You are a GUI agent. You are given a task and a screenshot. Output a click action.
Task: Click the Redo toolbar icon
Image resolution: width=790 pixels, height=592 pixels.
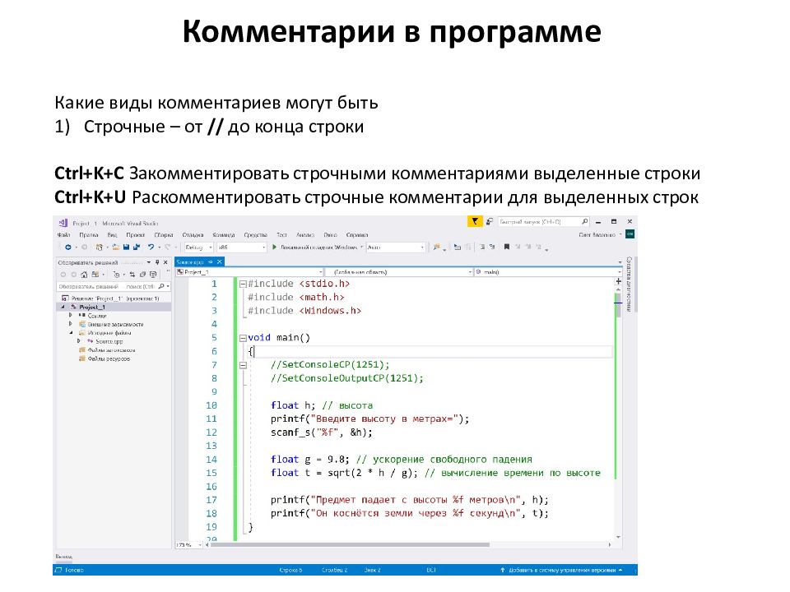[167, 247]
